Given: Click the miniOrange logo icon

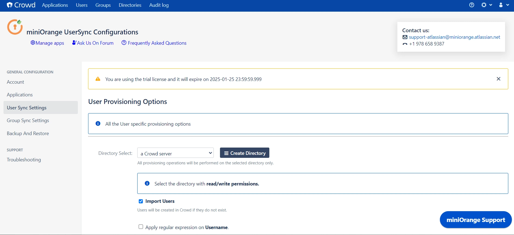Looking at the screenshot, I should click(15, 27).
